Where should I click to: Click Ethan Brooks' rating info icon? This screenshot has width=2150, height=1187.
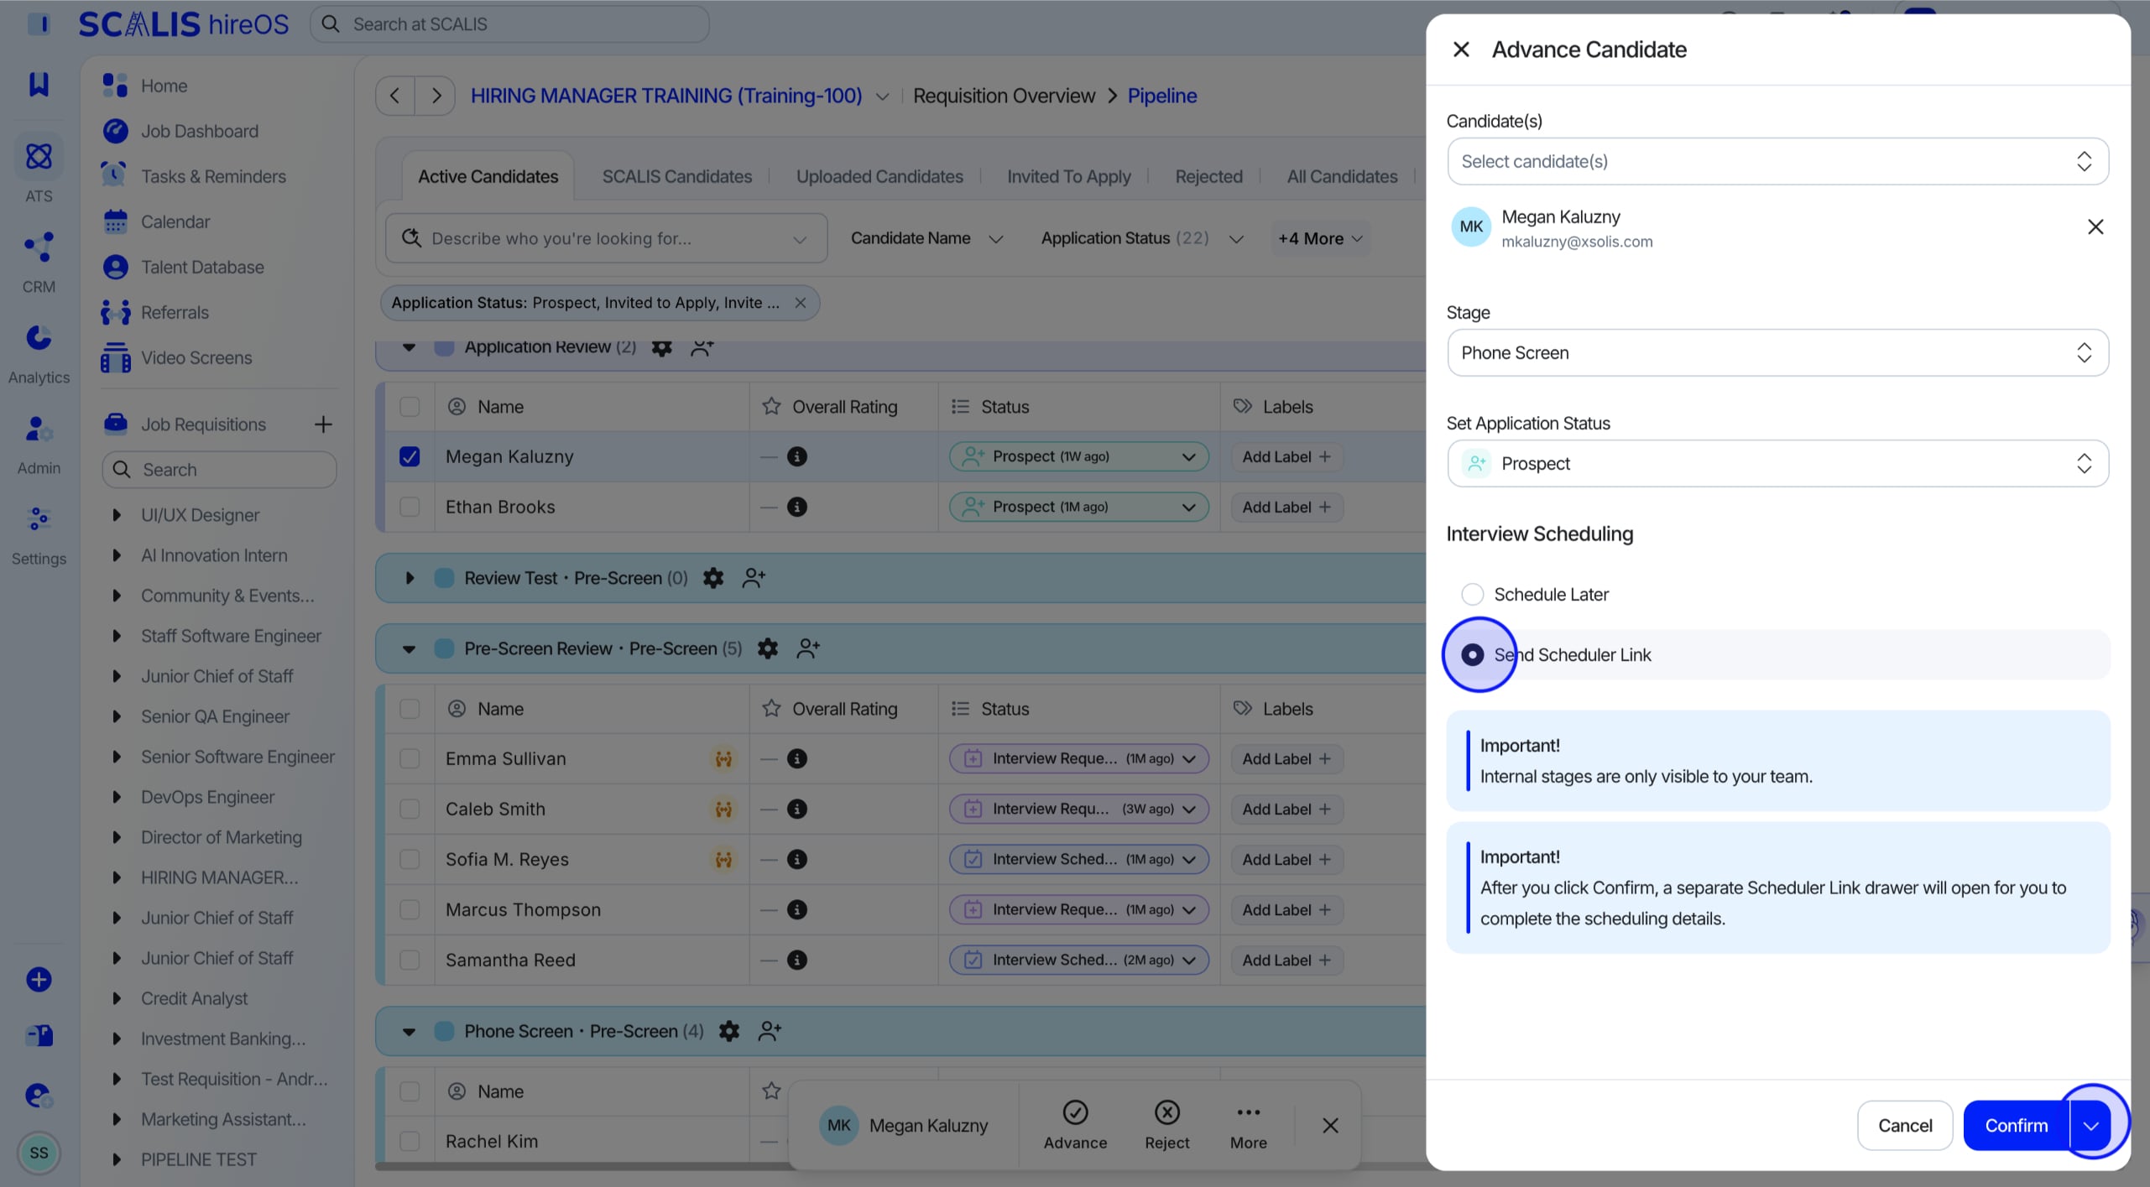797,507
